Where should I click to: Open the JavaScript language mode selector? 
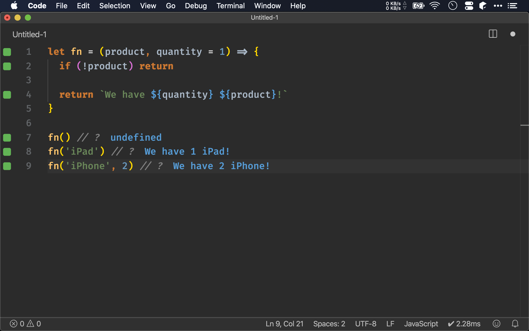coord(421,324)
